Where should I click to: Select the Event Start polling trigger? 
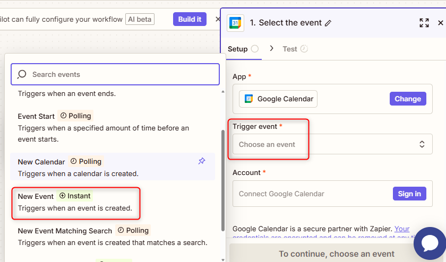(x=103, y=127)
